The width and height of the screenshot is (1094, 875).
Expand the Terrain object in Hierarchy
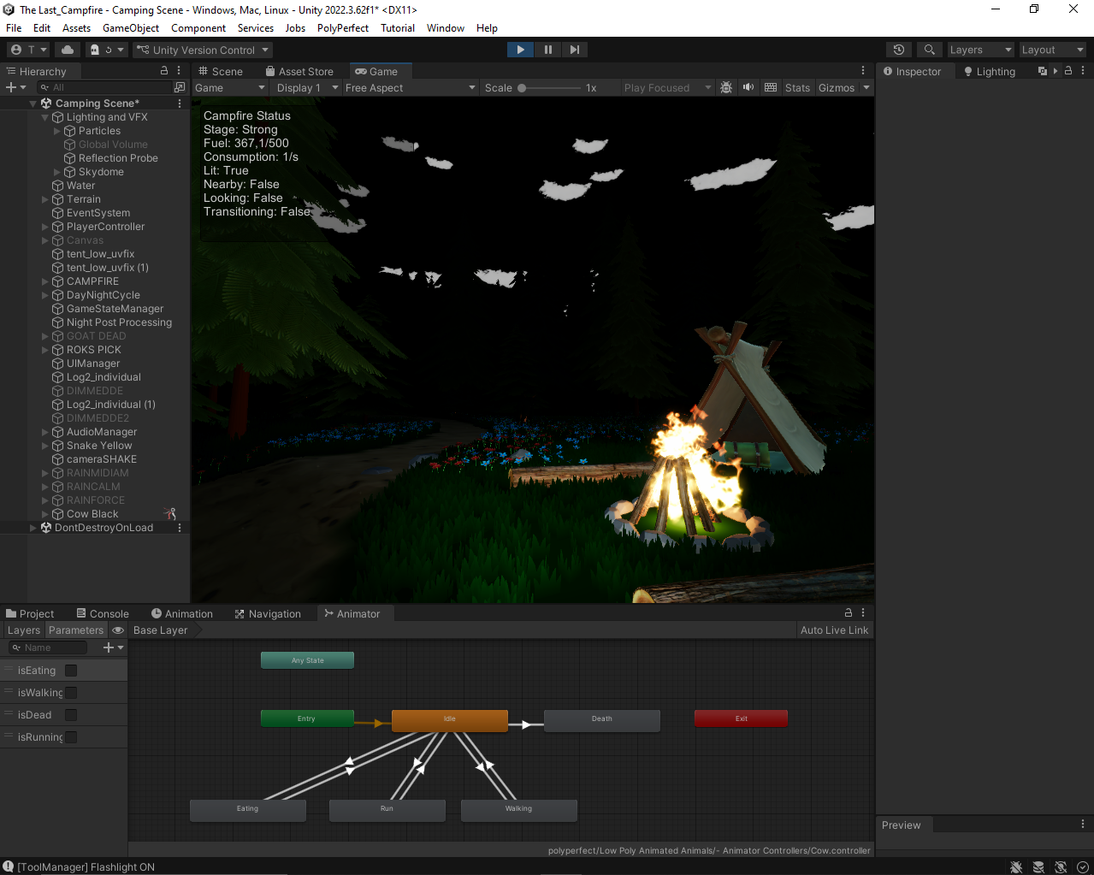(45, 199)
